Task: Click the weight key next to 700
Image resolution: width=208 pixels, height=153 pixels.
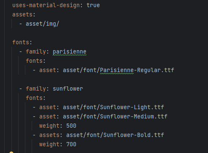Action: point(49,145)
